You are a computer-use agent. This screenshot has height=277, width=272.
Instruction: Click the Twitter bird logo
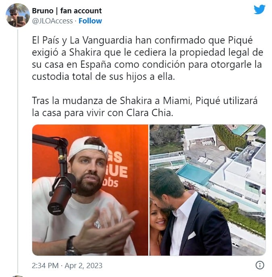pos(260,9)
